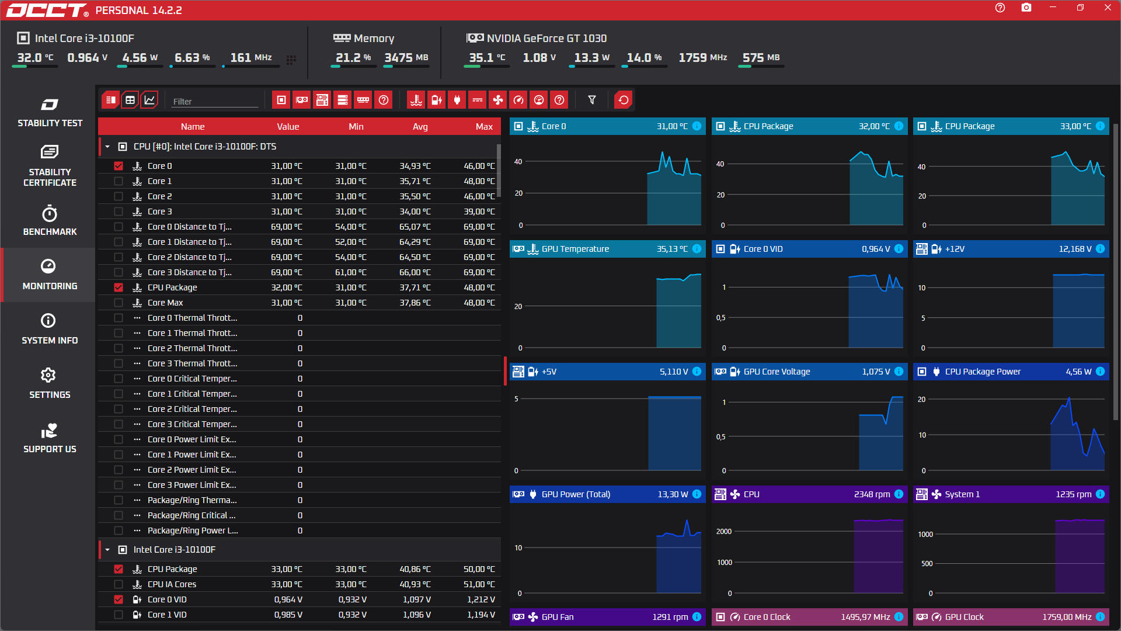This screenshot has height=631, width=1121.
Task: Focus the Filter text field
Action: tap(215, 102)
